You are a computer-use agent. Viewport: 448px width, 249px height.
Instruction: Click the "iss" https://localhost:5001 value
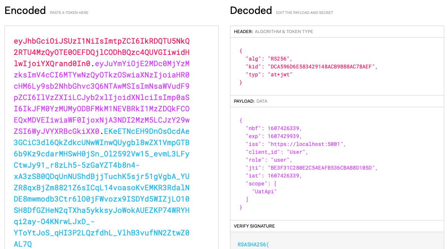306,144
